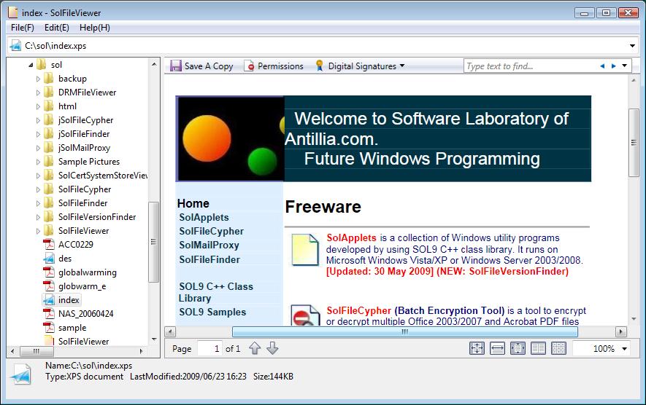Screen dimensions: 646x405
Task: Click the Type text to find field
Action: click(530, 66)
